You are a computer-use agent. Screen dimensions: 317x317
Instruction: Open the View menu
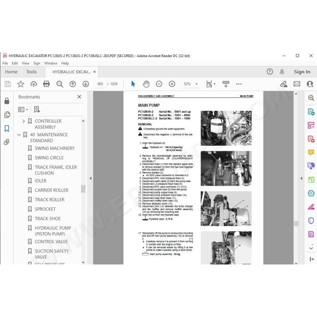coord(25,63)
